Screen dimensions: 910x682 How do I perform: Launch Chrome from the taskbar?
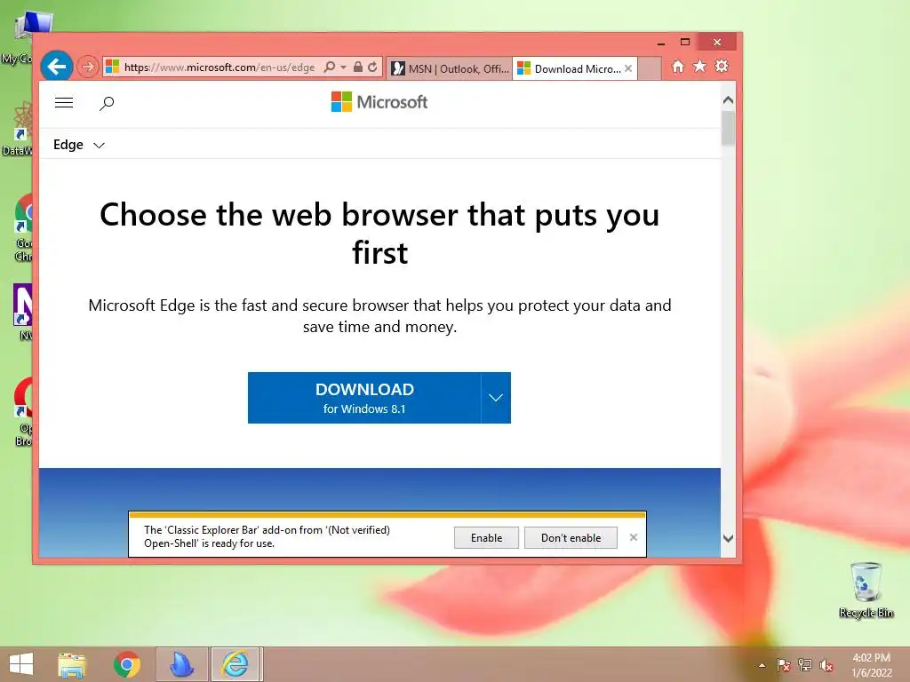coord(126,664)
